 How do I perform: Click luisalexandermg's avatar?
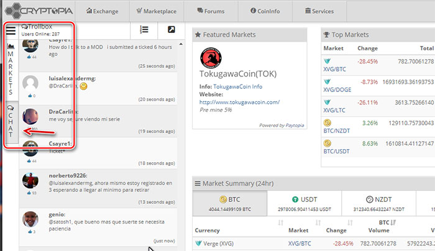(x=30, y=83)
